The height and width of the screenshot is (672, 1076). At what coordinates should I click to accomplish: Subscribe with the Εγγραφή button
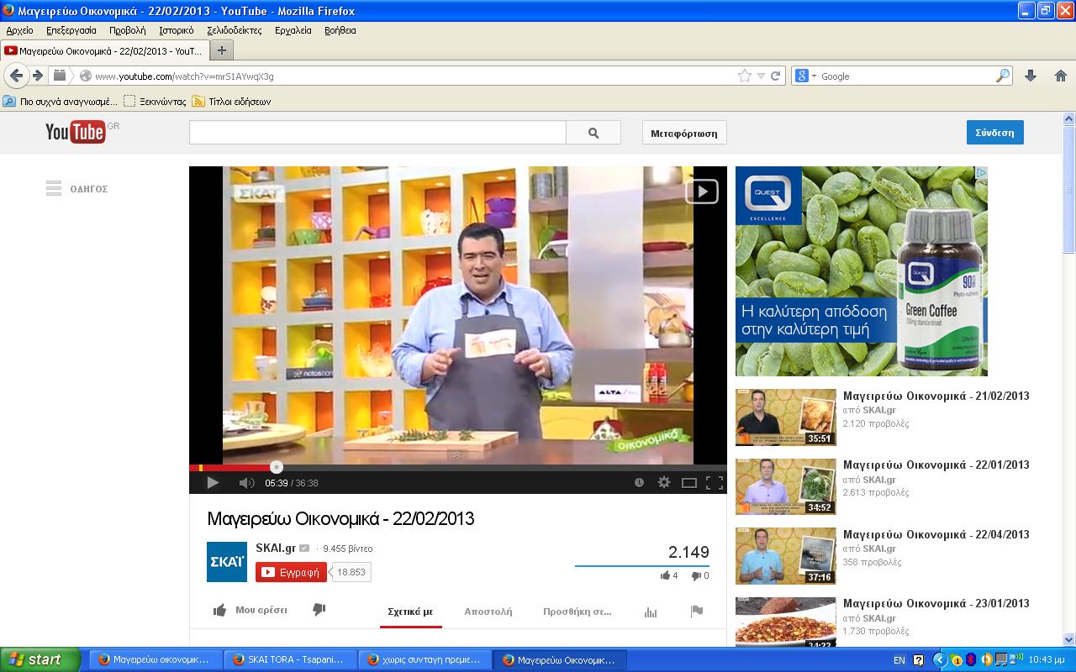(x=291, y=572)
